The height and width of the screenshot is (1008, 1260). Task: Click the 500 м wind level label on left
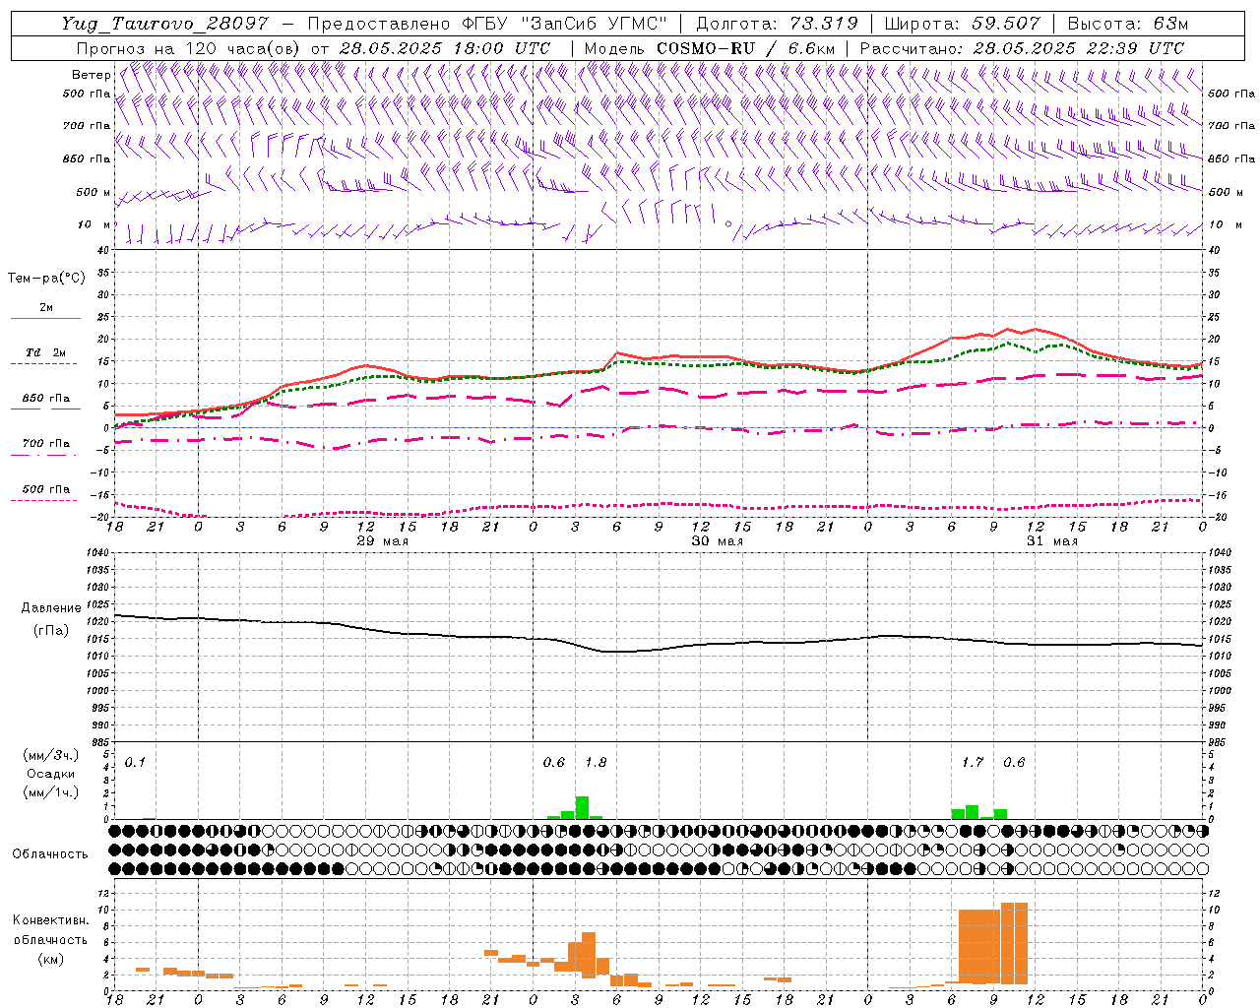[94, 192]
